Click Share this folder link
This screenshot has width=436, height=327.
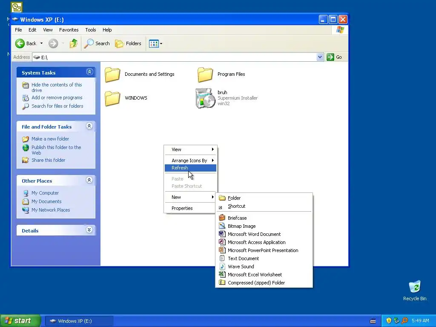48,160
